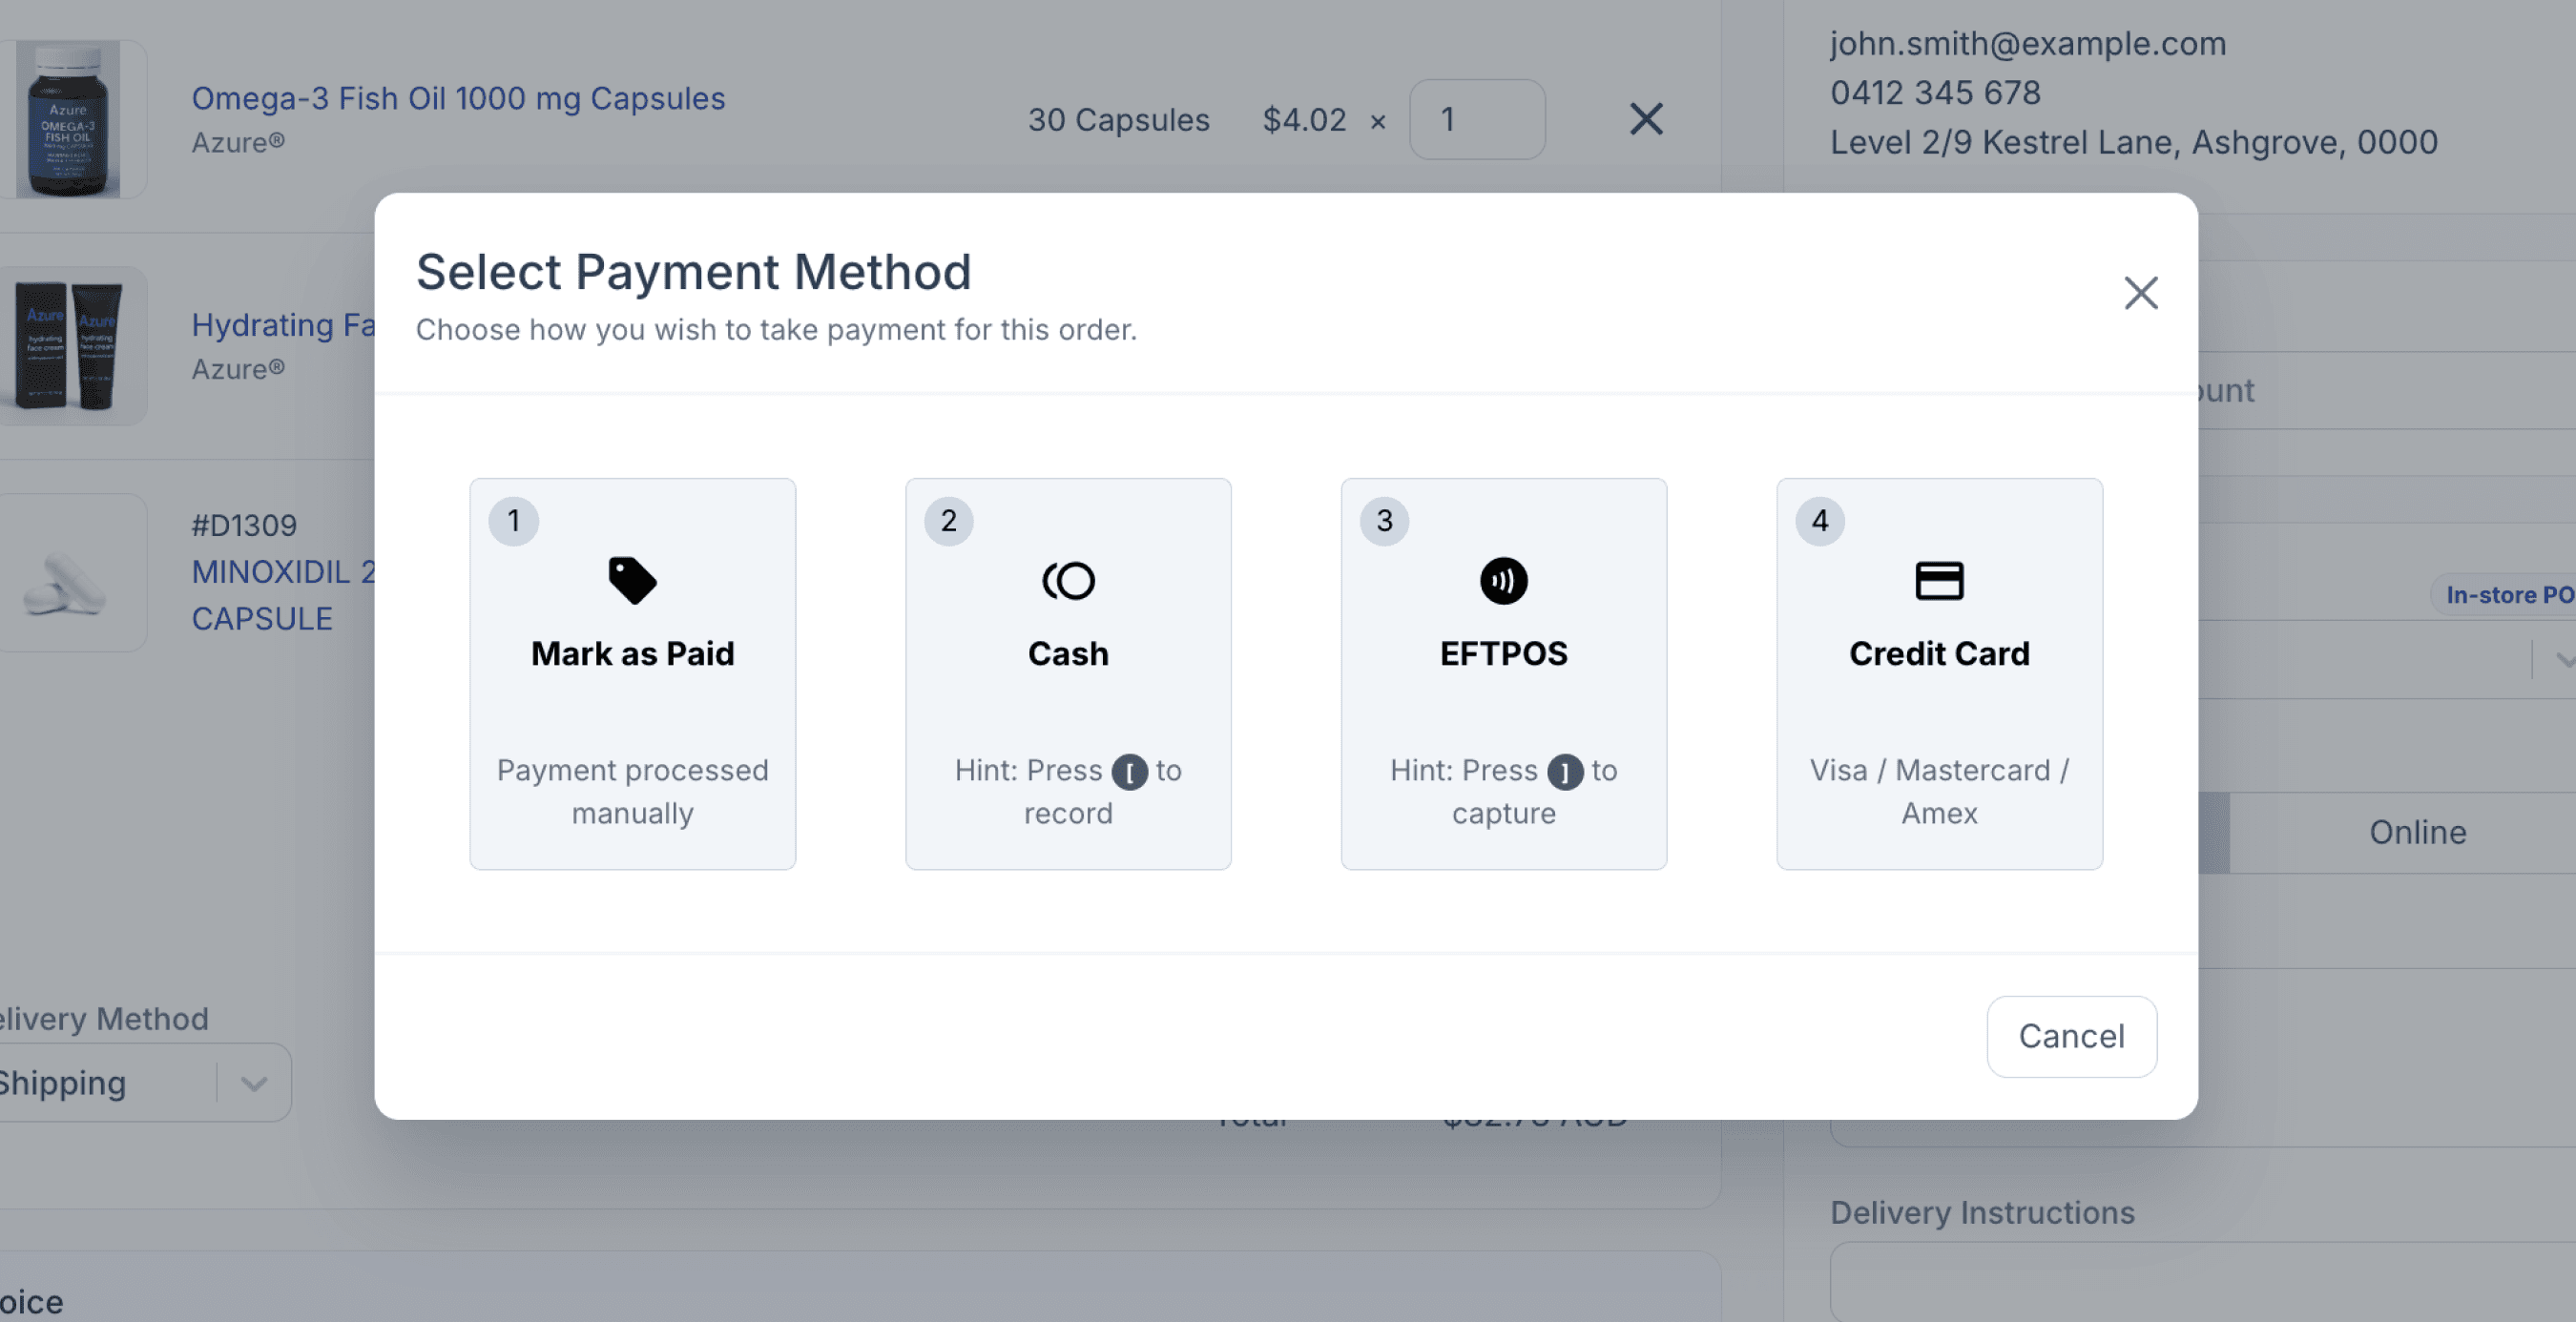The height and width of the screenshot is (1322, 2576).
Task: Click the Kestrel Lane address text
Action: click(x=2134, y=142)
